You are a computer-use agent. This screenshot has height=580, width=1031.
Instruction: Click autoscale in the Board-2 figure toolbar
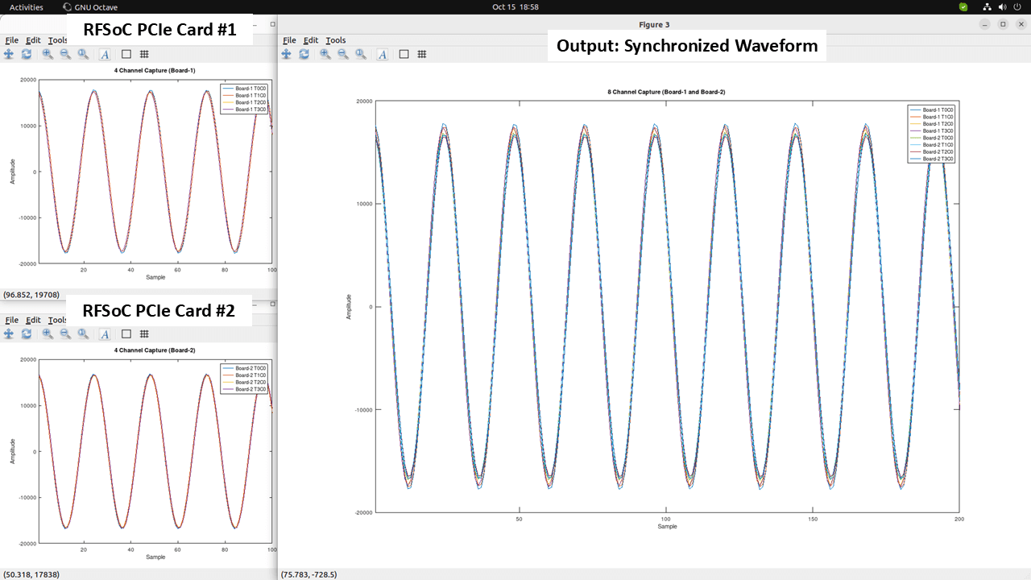point(83,333)
